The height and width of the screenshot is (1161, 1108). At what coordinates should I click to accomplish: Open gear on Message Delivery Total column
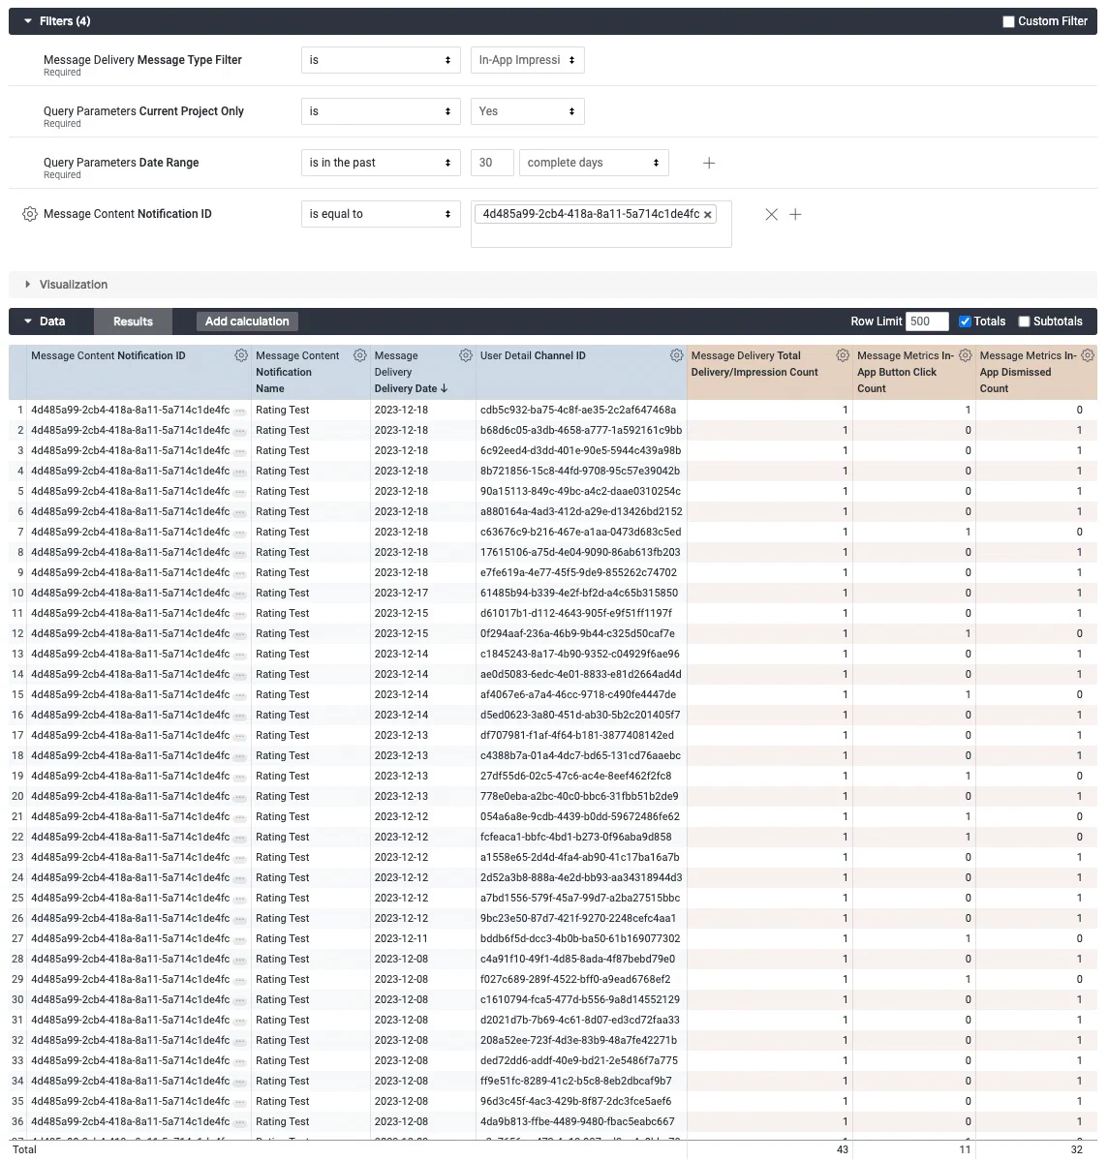point(842,355)
